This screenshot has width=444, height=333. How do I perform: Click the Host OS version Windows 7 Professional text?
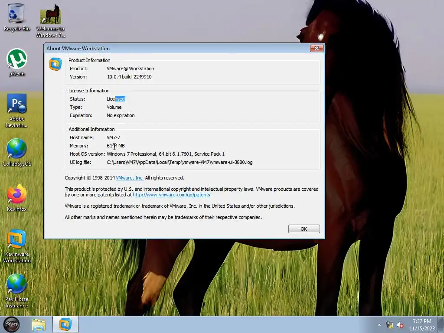pos(166,154)
